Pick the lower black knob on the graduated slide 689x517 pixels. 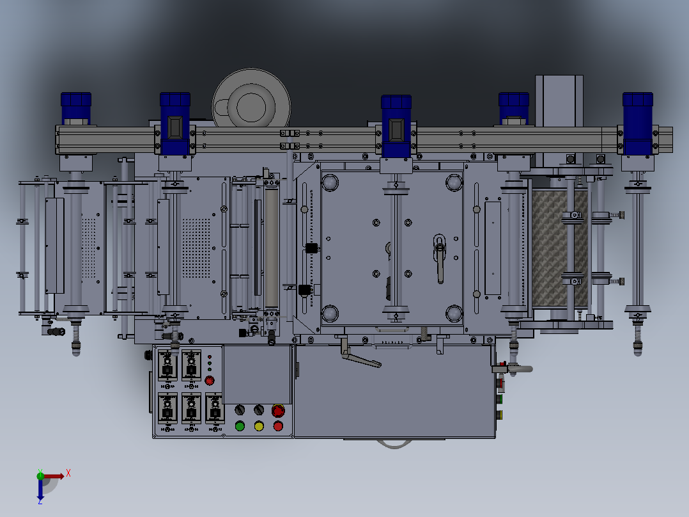coord(304,290)
